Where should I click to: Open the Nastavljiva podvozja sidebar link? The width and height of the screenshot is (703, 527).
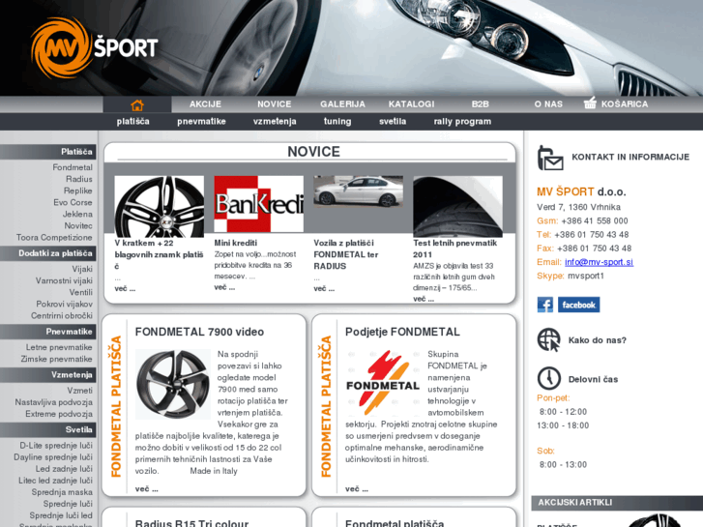tap(54, 402)
